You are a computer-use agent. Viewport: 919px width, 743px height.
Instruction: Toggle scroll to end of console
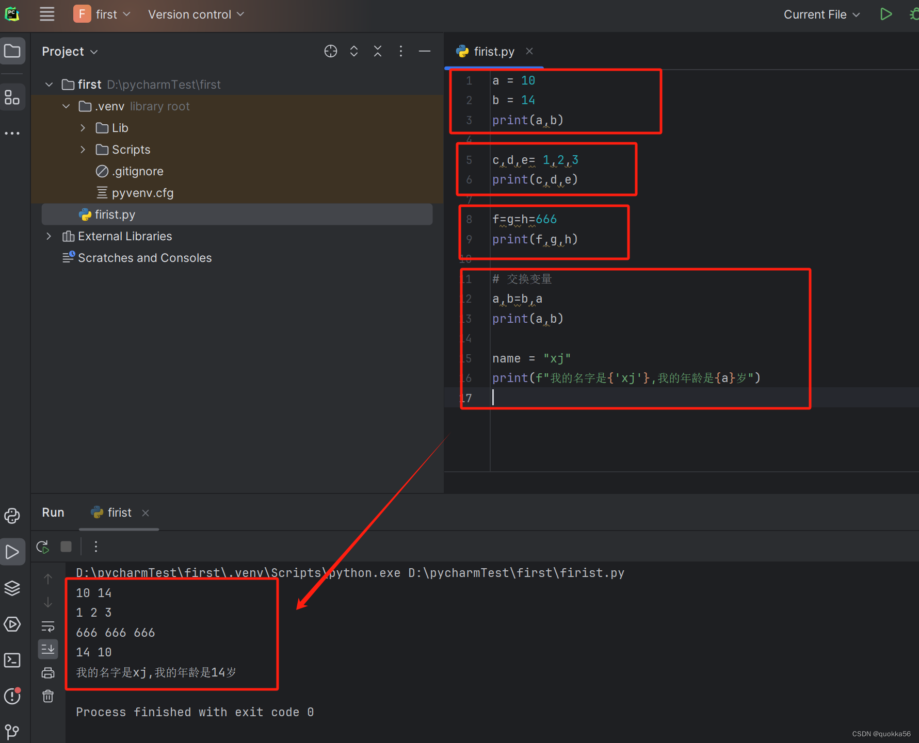pos(48,649)
